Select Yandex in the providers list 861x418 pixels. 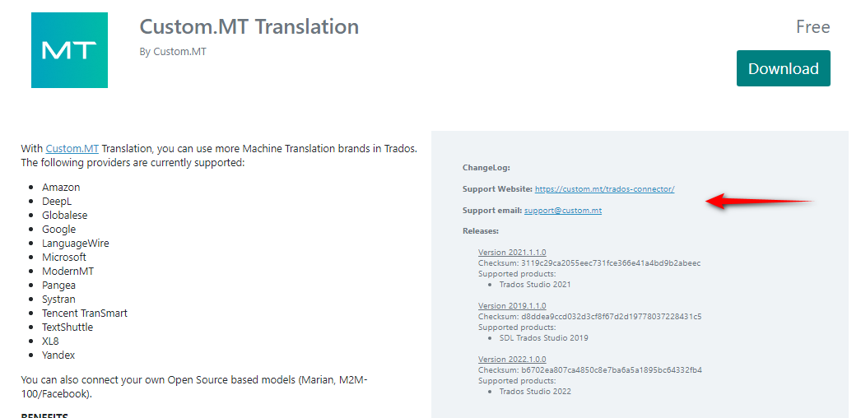coord(58,355)
